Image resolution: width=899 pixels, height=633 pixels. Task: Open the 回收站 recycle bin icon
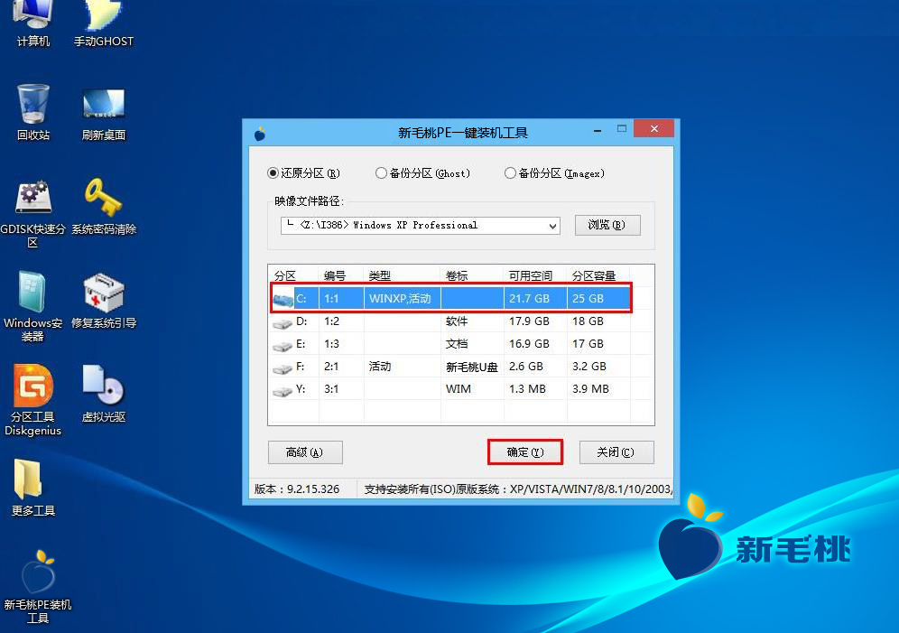coord(32,112)
